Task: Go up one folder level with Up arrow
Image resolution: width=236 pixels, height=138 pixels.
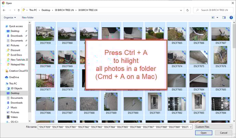Action: [19, 10]
